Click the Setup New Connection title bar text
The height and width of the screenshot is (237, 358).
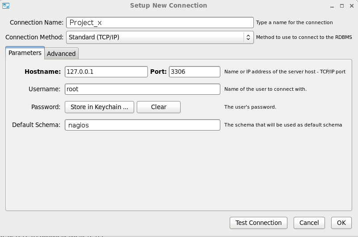point(168,6)
